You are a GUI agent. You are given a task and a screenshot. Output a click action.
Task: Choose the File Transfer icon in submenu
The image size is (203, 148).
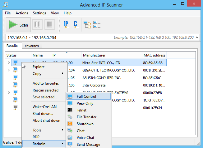tap(70, 117)
